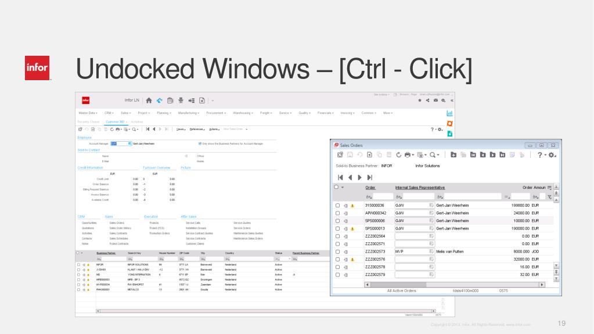Click the print icon in Sales Orders toolbar
This screenshot has height=334, width=594.
[407, 155]
